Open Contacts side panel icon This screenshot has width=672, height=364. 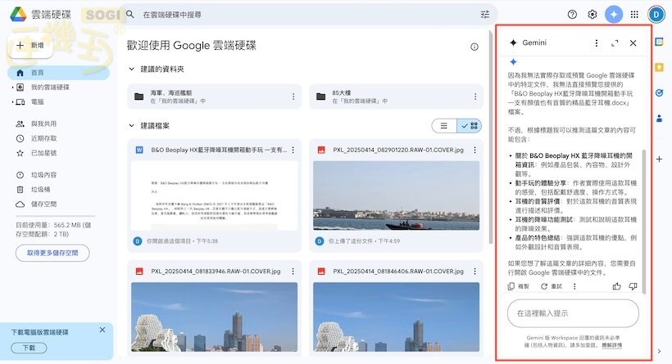click(x=660, y=119)
